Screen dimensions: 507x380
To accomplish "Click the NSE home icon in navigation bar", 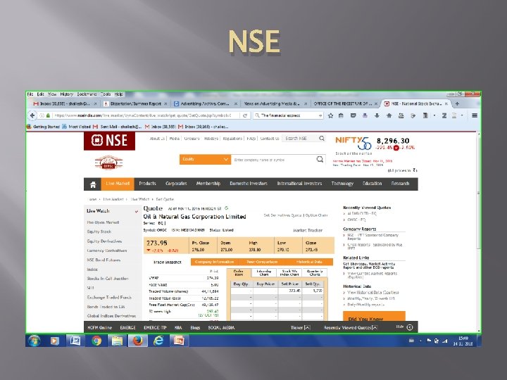I will [93, 184].
